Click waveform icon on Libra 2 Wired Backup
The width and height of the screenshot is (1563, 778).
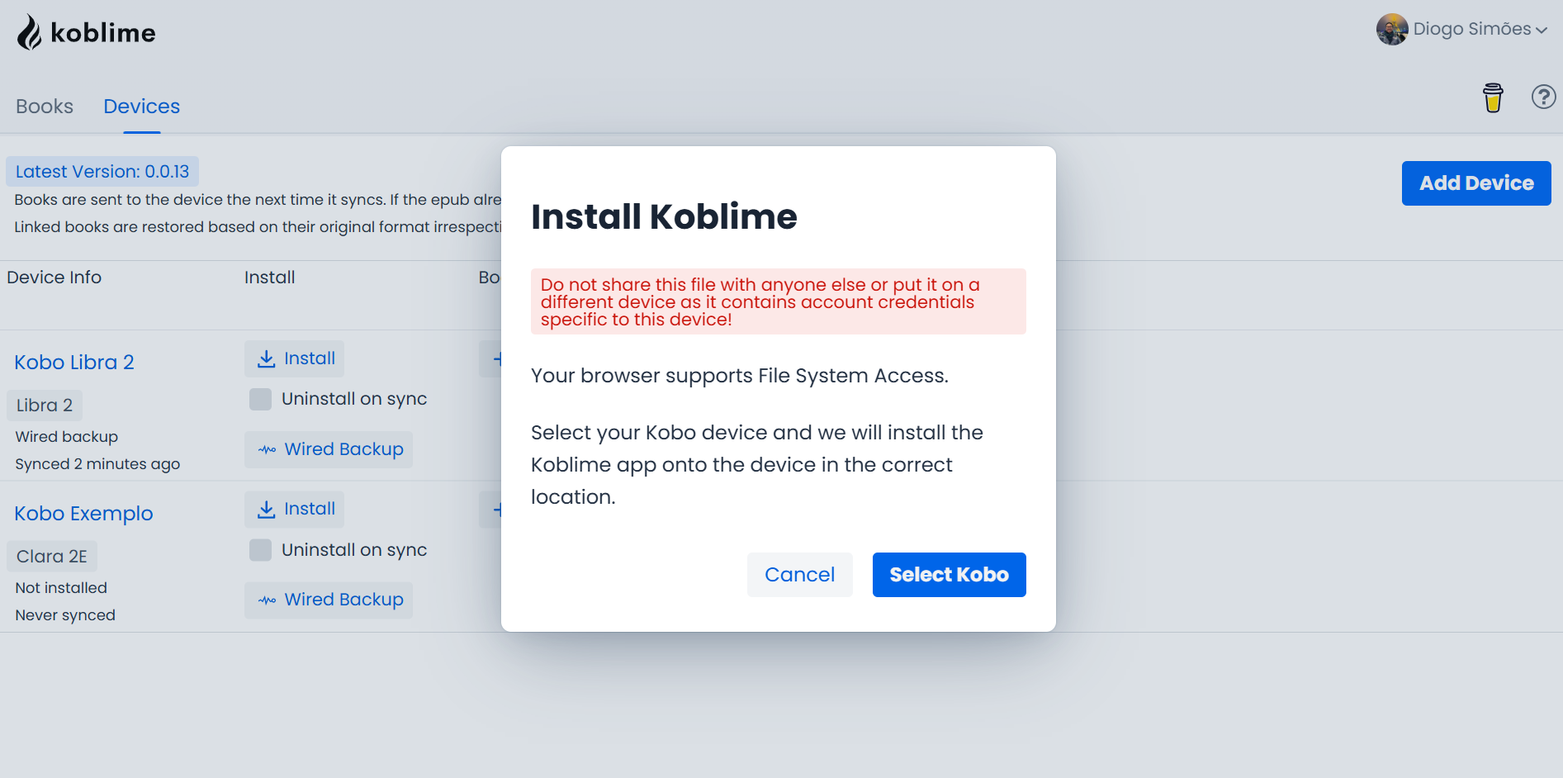click(268, 450)
